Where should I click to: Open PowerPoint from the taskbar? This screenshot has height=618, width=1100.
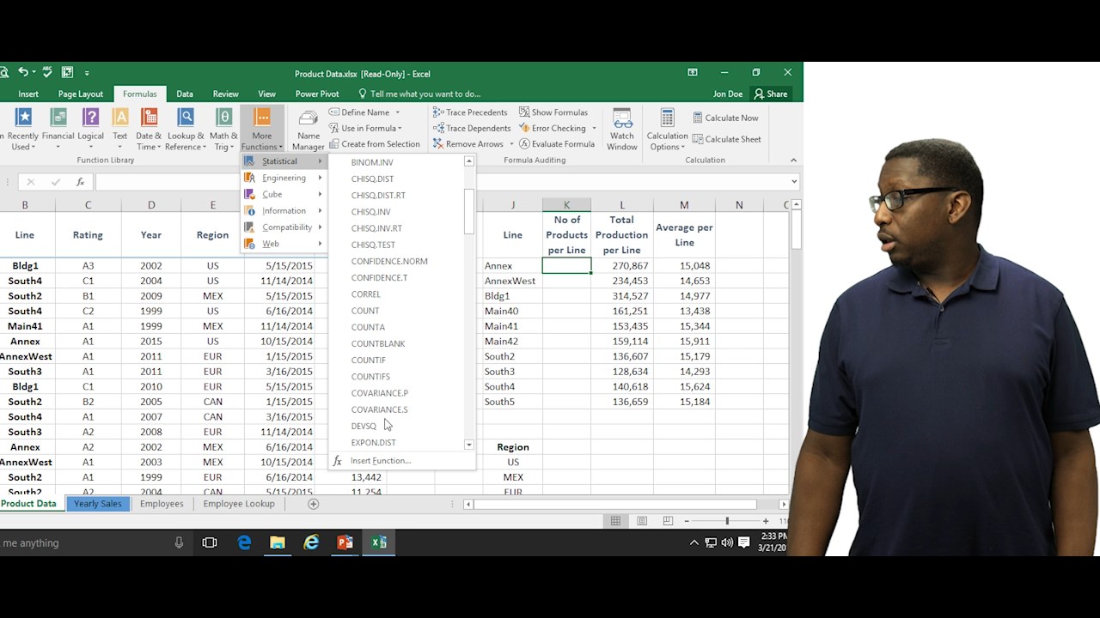coord(345,542)
